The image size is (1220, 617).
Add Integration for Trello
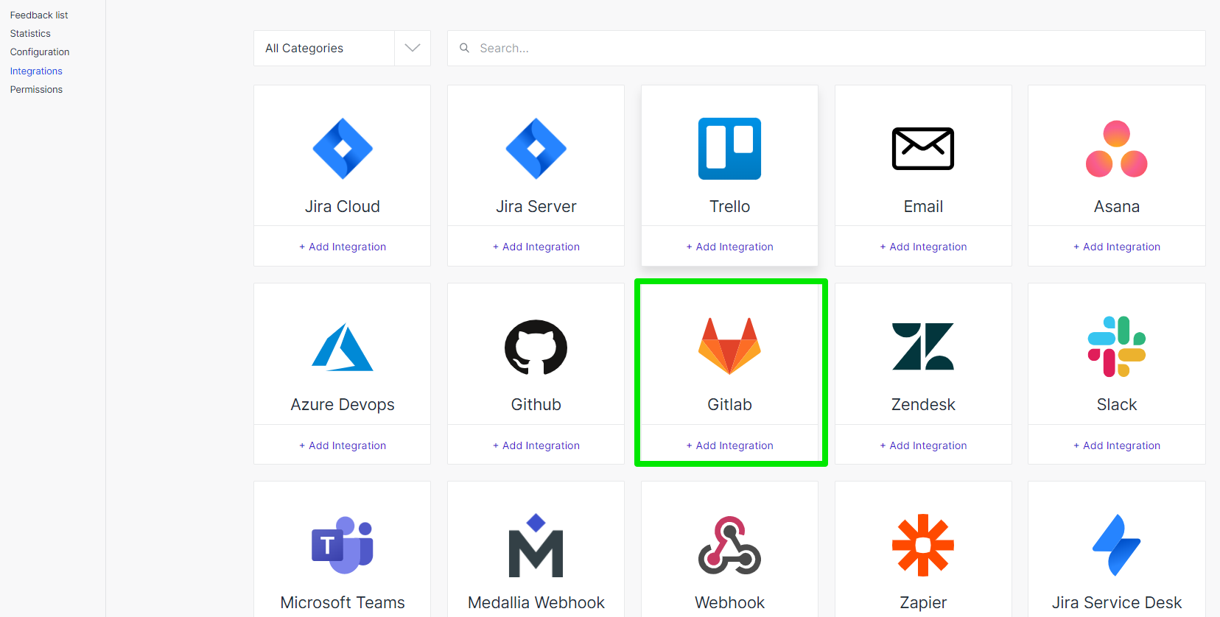tap(729, 247)
